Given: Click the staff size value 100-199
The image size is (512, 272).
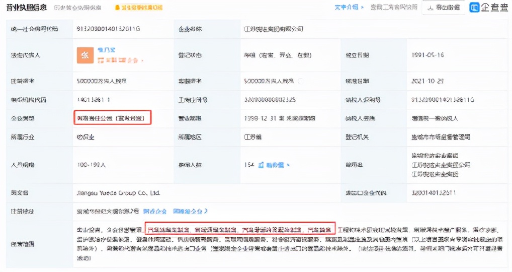Looking at the screenshot, I should (x=92, y=165).
